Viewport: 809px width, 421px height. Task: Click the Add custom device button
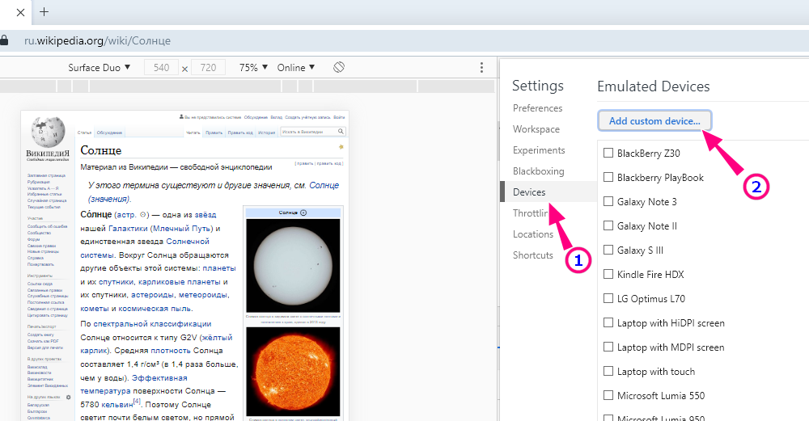tap(654, 120)
